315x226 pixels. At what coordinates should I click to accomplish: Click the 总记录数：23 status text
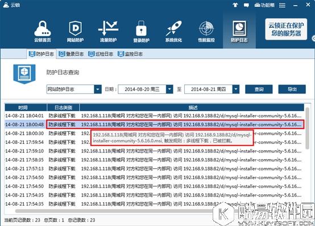click(x=81, y=220)
